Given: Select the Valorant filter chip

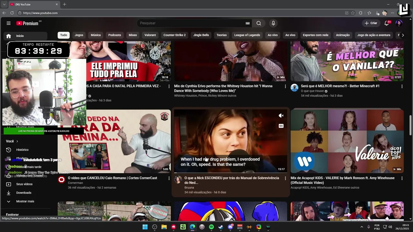Looking at the screenshot, I should (x=150, y=35).
